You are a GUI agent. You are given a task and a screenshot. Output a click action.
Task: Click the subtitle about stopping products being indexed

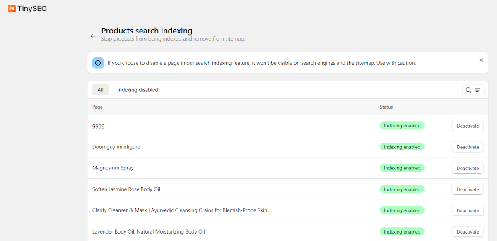(x=173, y=39)
